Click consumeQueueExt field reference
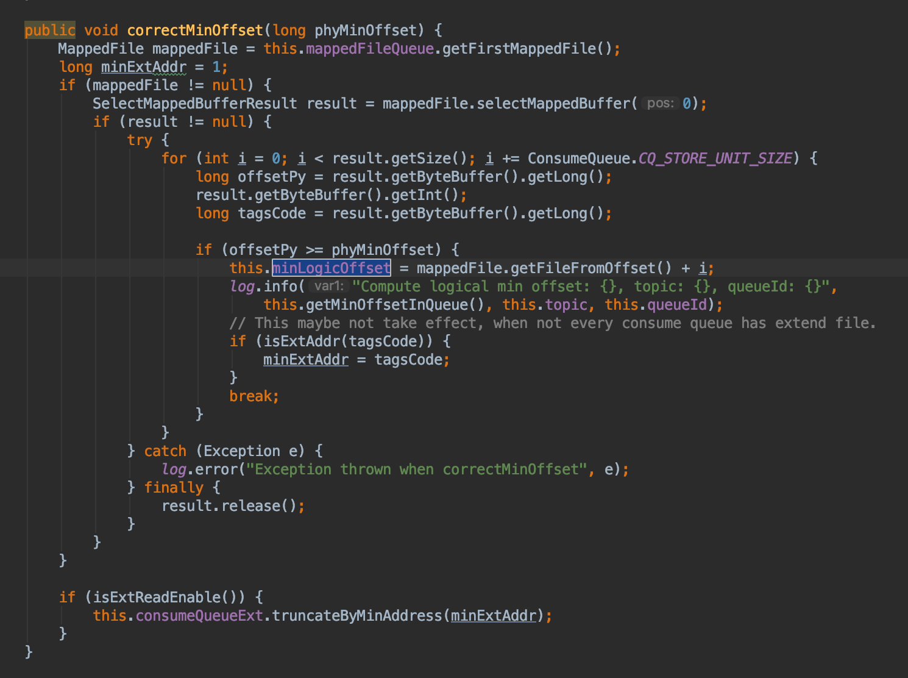 click(199, 616)
